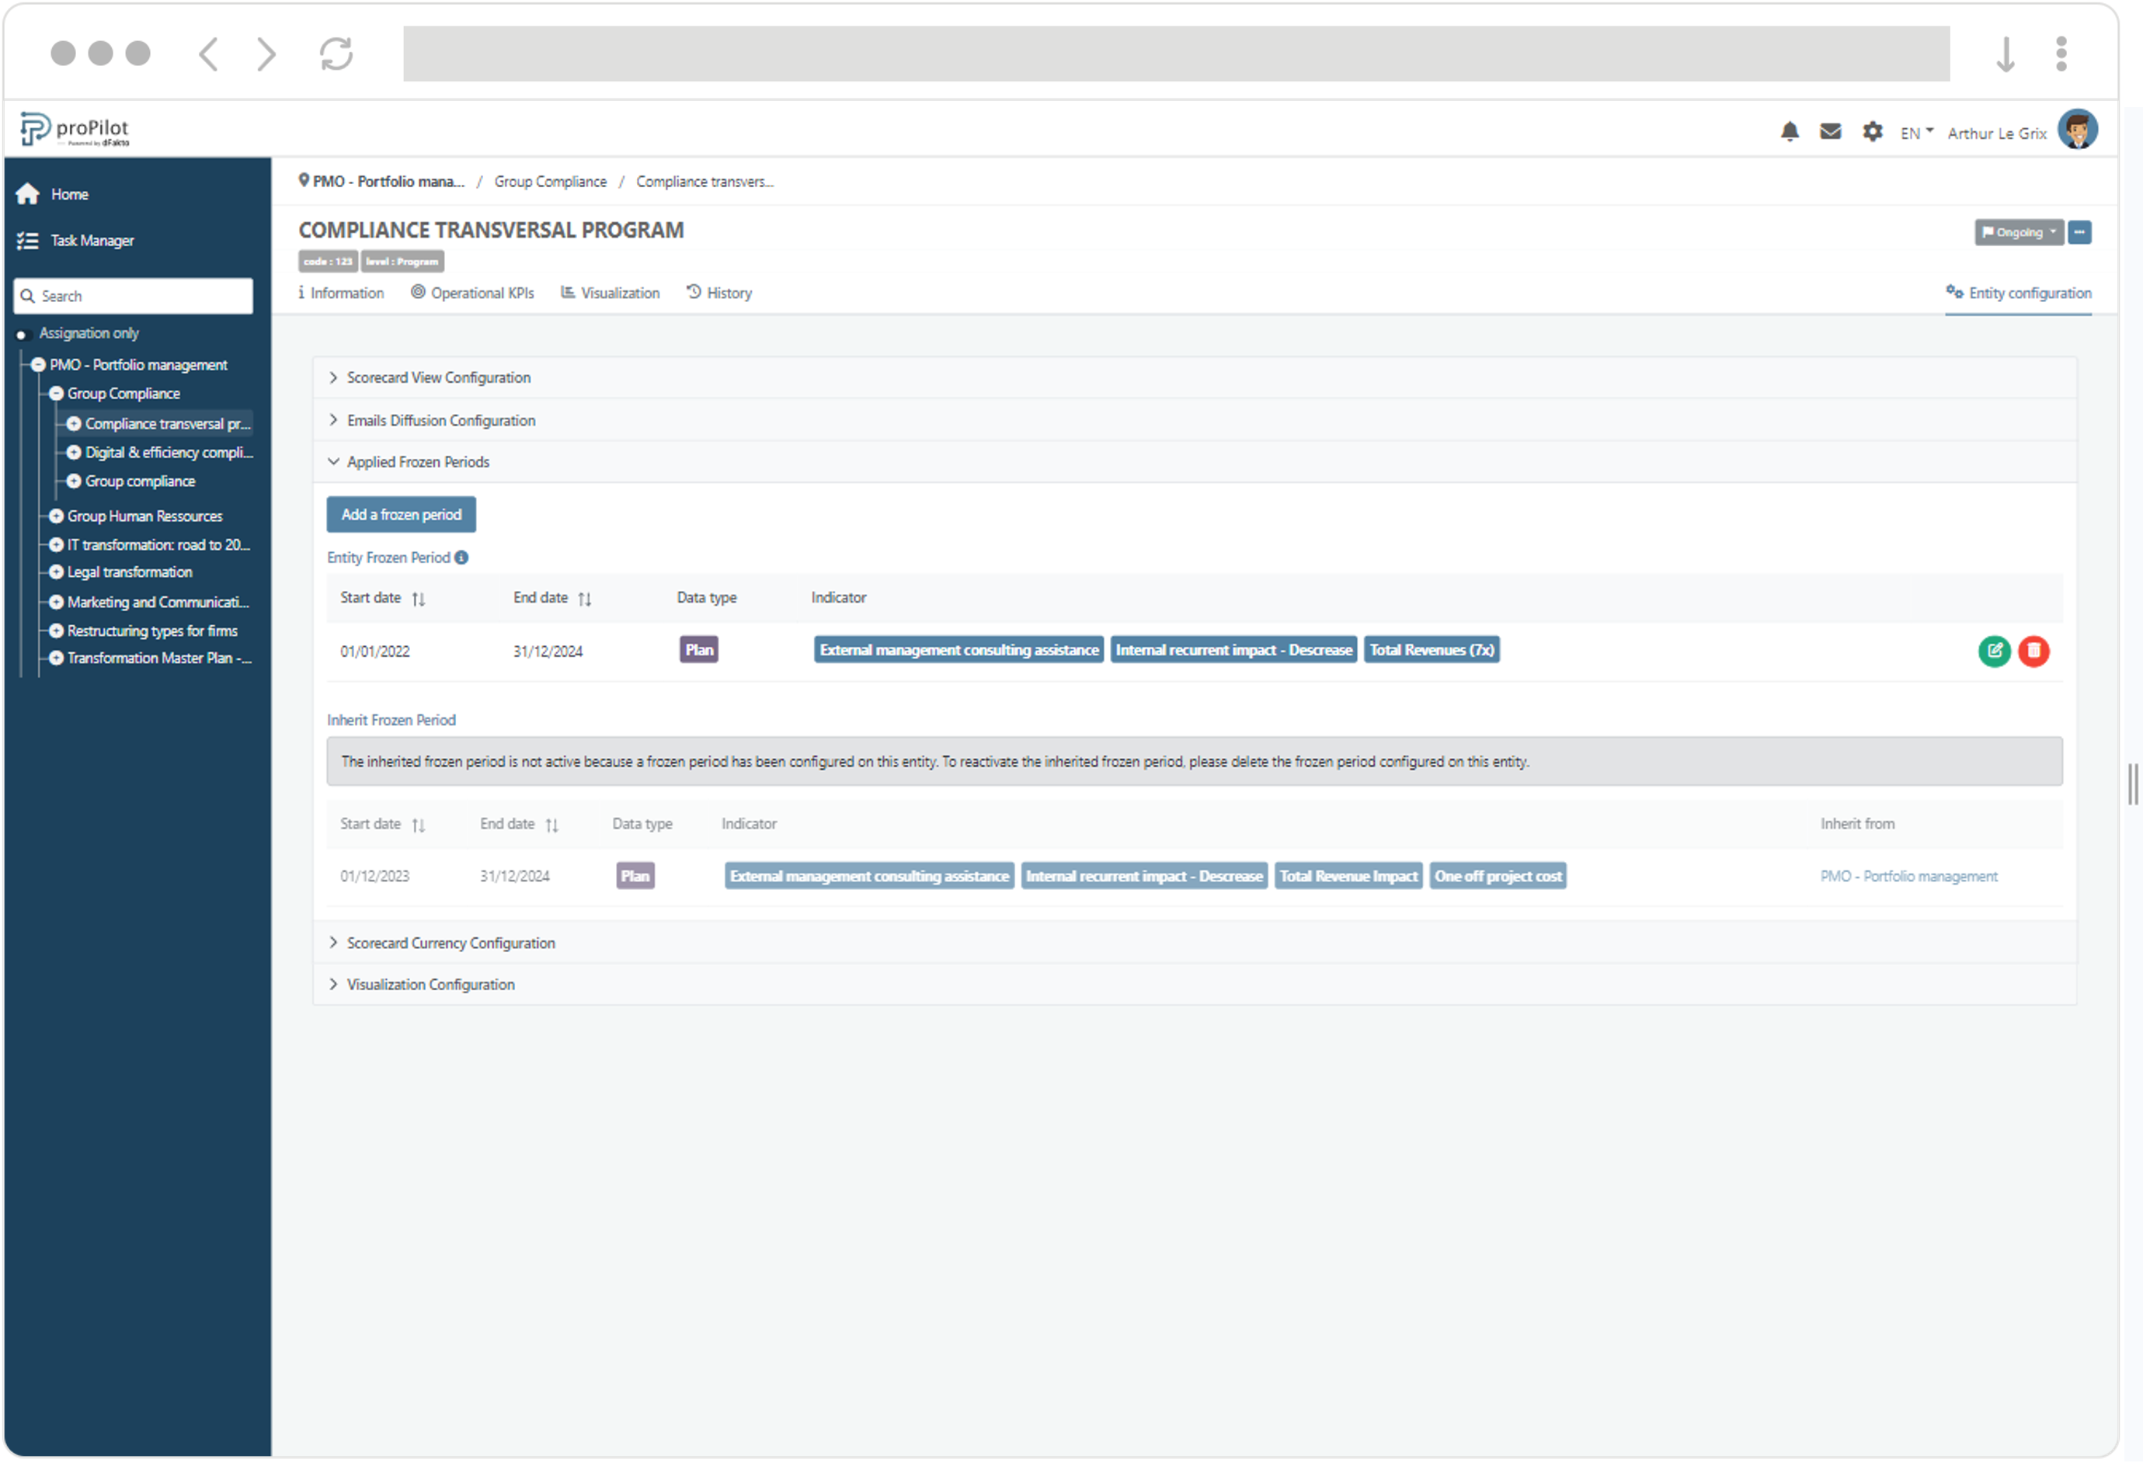Open settings gear icon in header
The height and width of the screenshot is (1463, 2143).
tap(1871, 132)
